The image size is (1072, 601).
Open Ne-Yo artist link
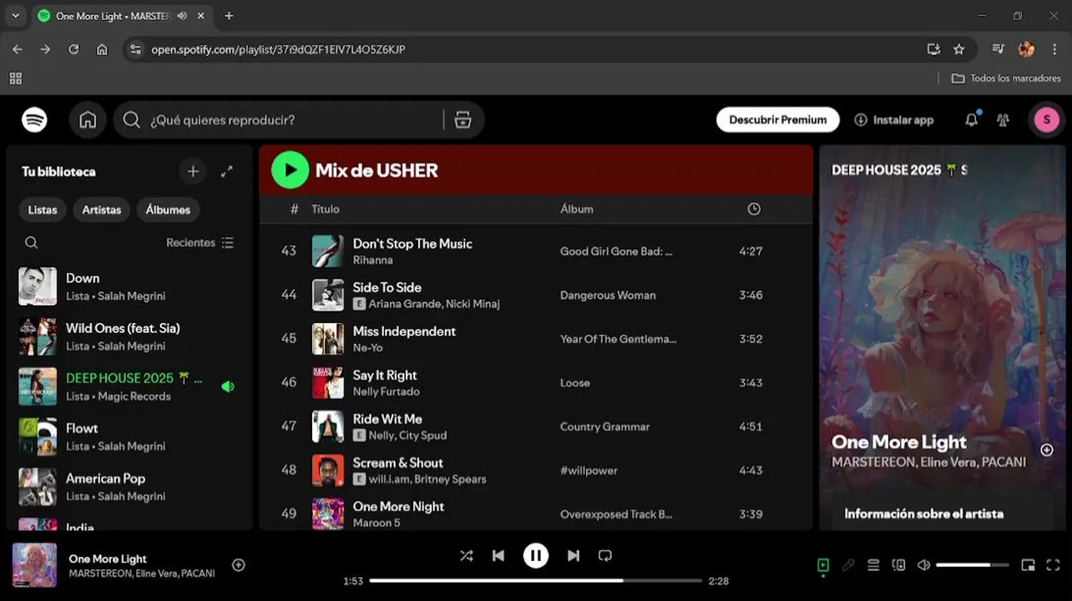point(368,347)
